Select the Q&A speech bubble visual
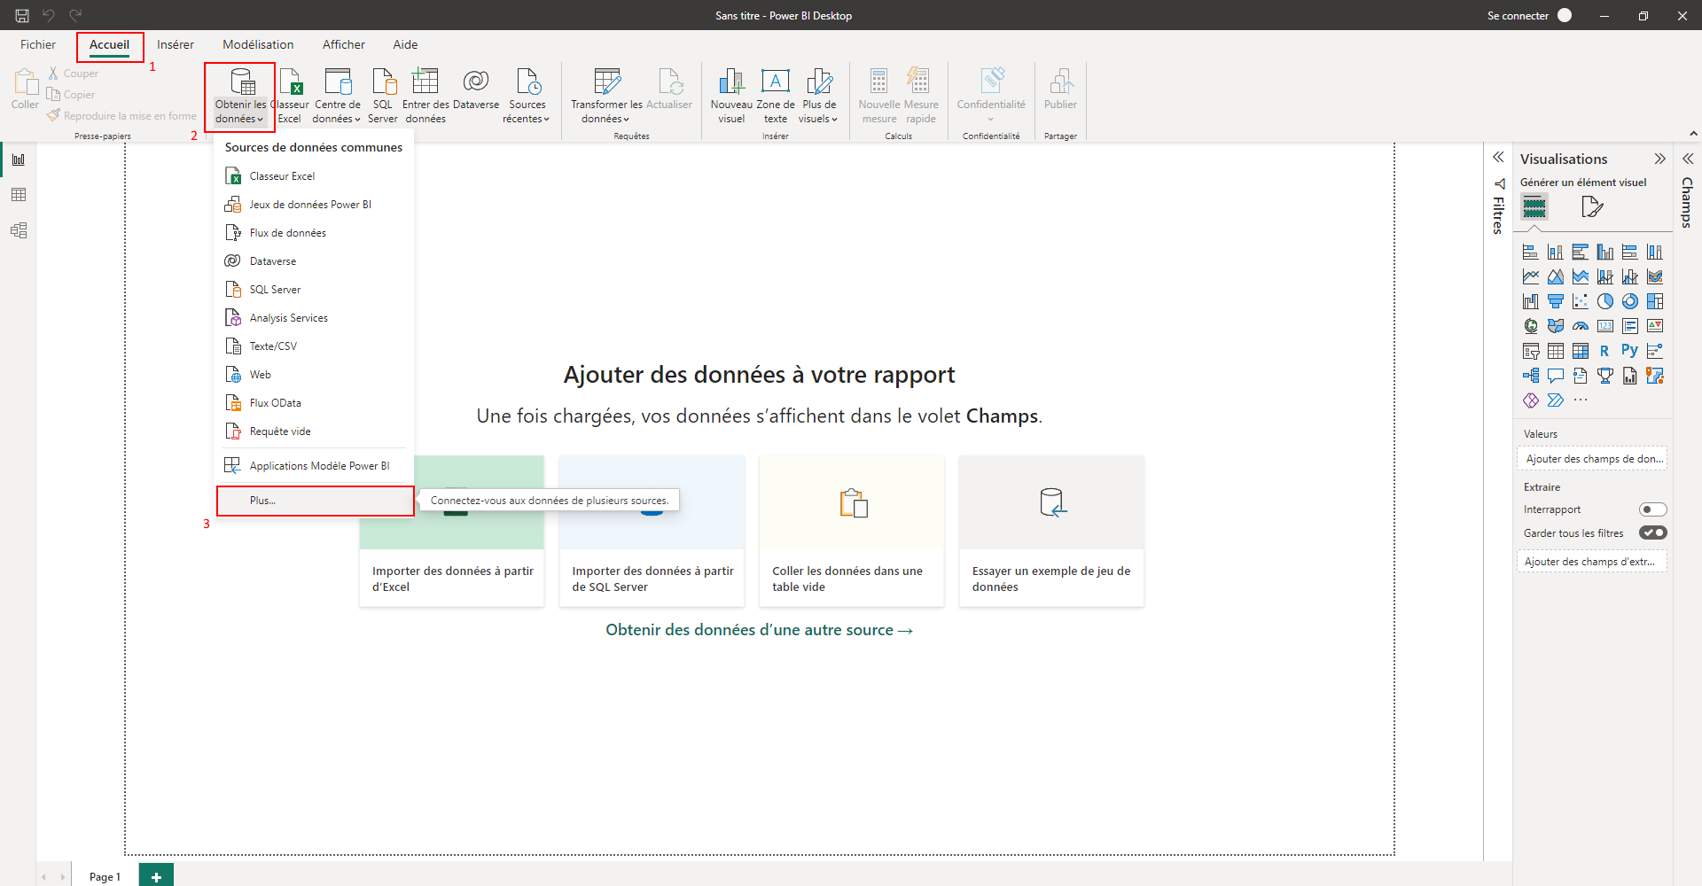The image size is (1702, 886). [1555, 377]
